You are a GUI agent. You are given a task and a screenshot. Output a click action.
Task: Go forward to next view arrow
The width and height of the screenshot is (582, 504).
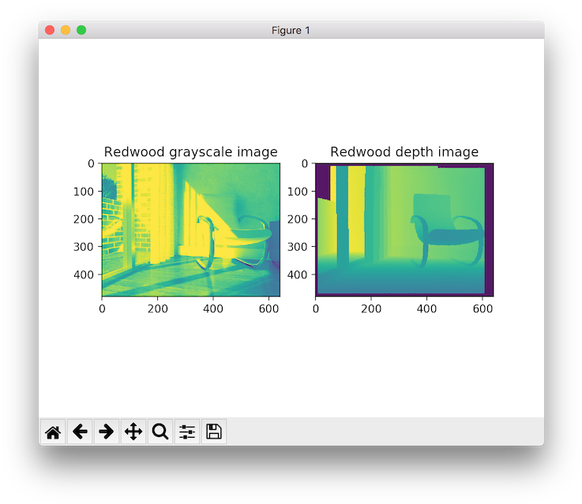107,431
